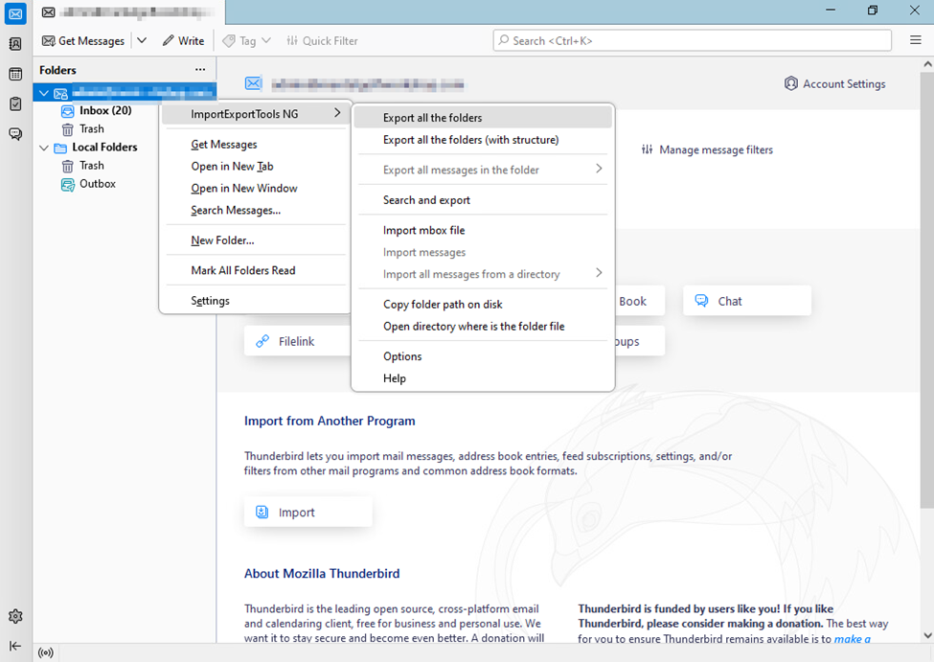Open Folders pane options ellipsis
The width and height of the screenshot is (934, 662).
200,70
